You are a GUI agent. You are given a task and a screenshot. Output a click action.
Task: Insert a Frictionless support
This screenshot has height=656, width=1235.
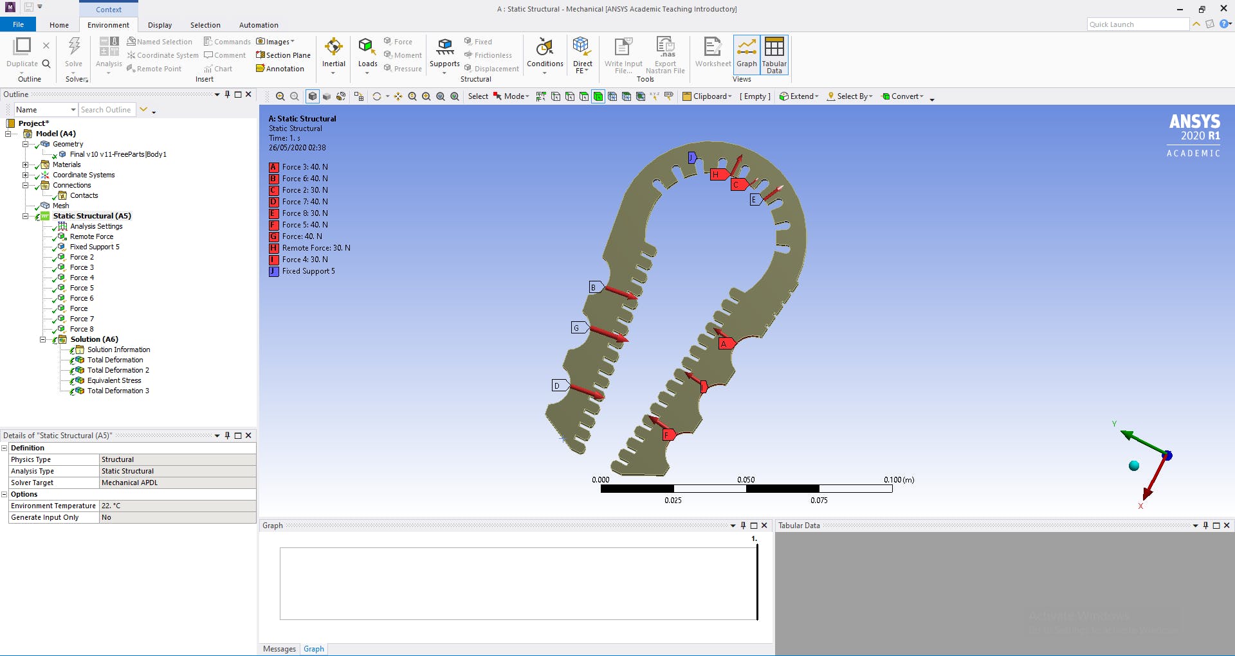[x=488, y=55]
